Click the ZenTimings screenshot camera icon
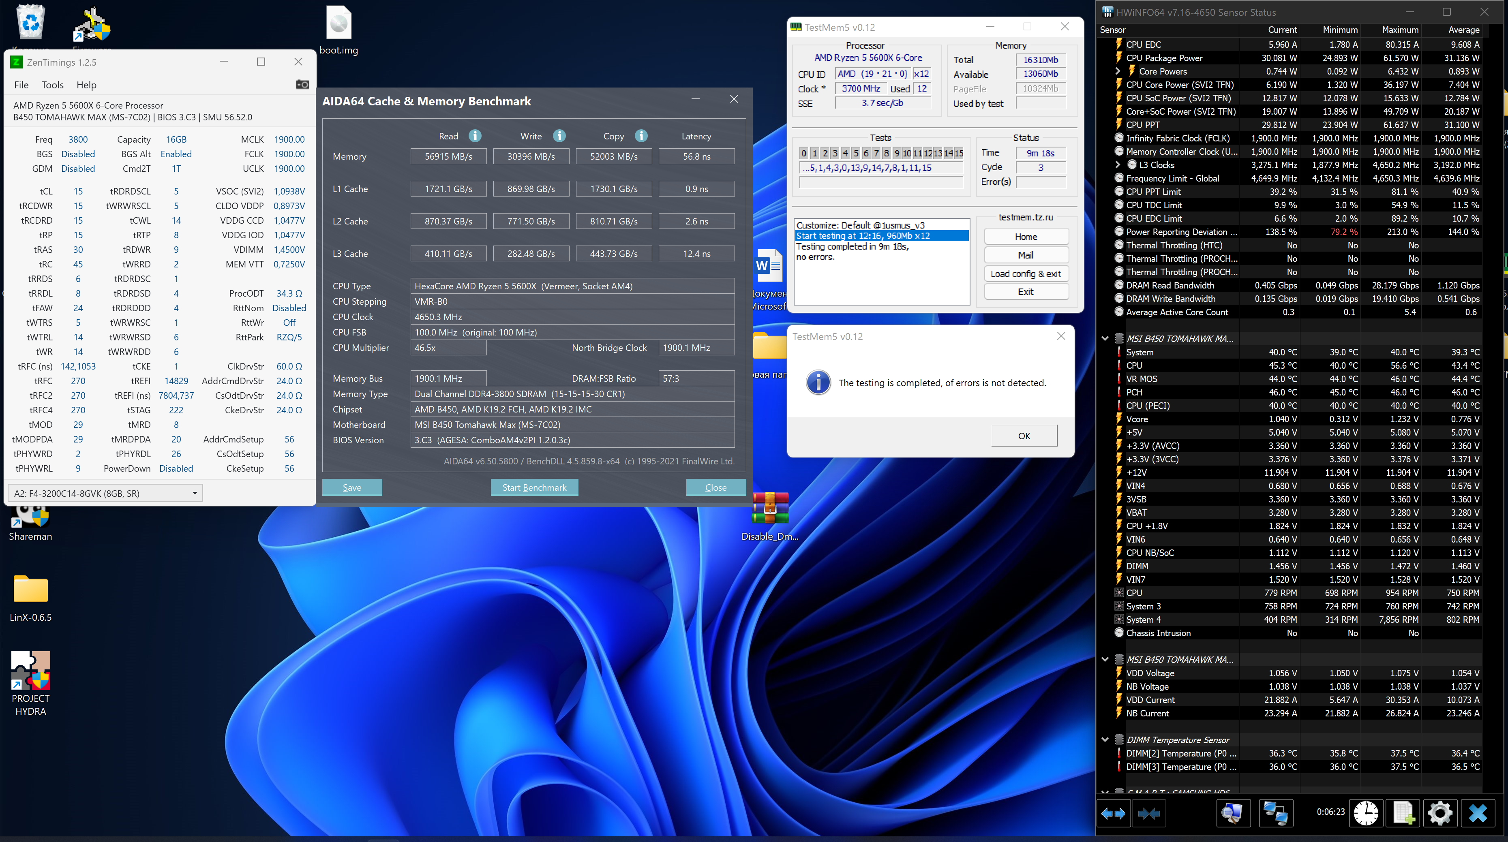The height and width of the screenshot is (842, 1508). click(302, 85)
